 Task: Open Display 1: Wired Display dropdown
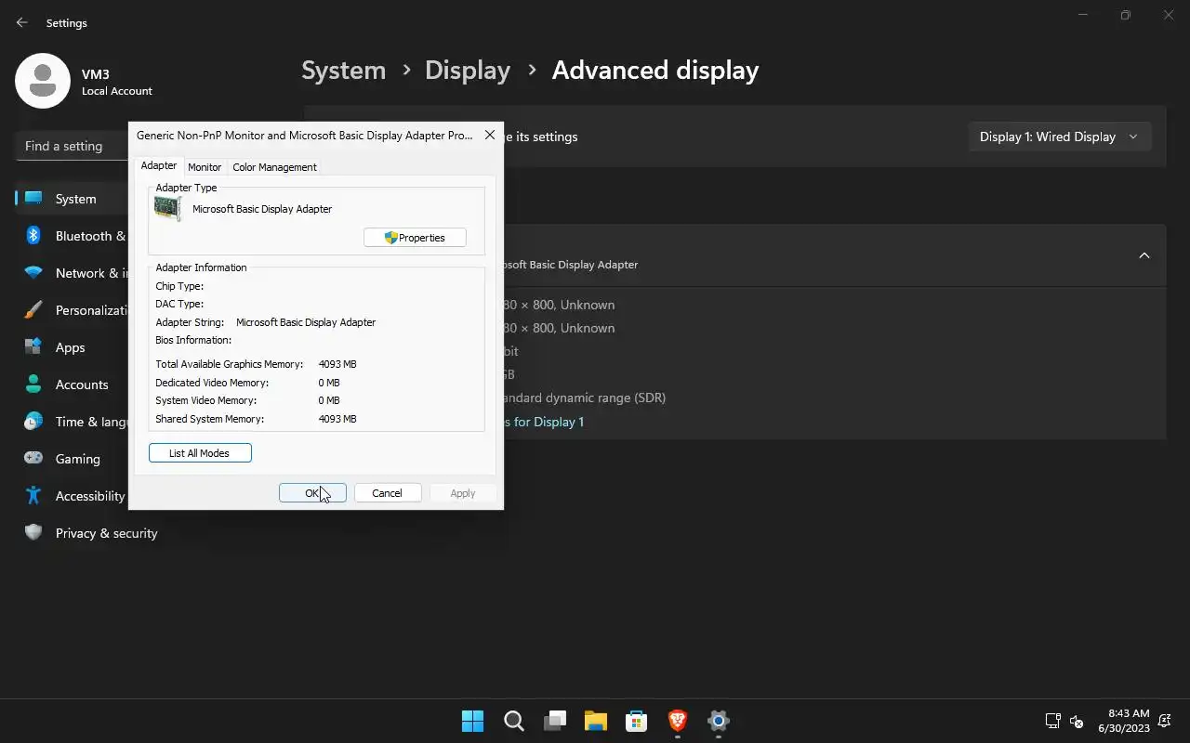[1059, 137]
